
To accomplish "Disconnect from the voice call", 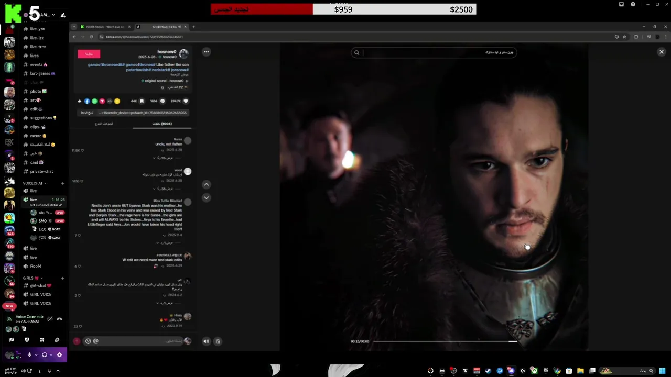I will point(59,318).
